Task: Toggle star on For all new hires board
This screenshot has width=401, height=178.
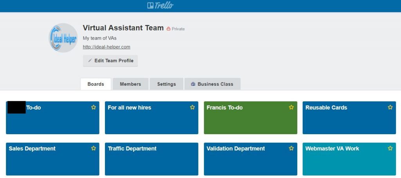Action: pyautogui.click(x=192, y=107)
